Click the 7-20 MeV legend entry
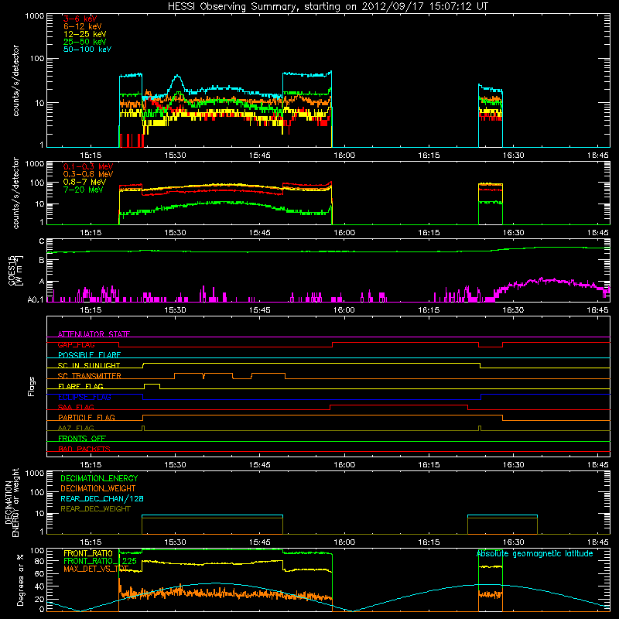The width and height of the screenshot is (619, 619). click(x=84, y=190)
